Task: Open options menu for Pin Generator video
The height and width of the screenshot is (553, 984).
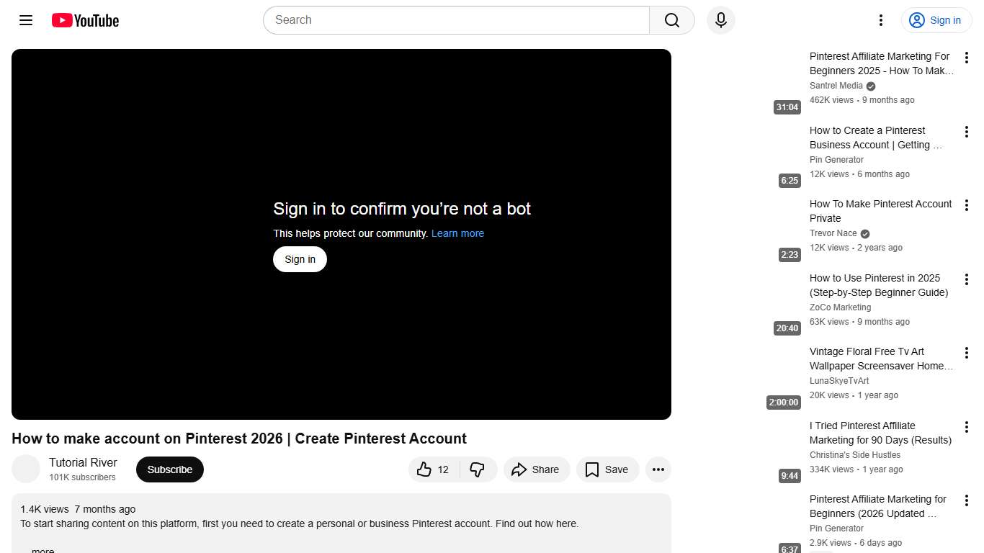Action: [966, 131]
